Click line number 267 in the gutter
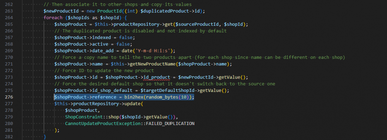387x140 pixels. 9,38
